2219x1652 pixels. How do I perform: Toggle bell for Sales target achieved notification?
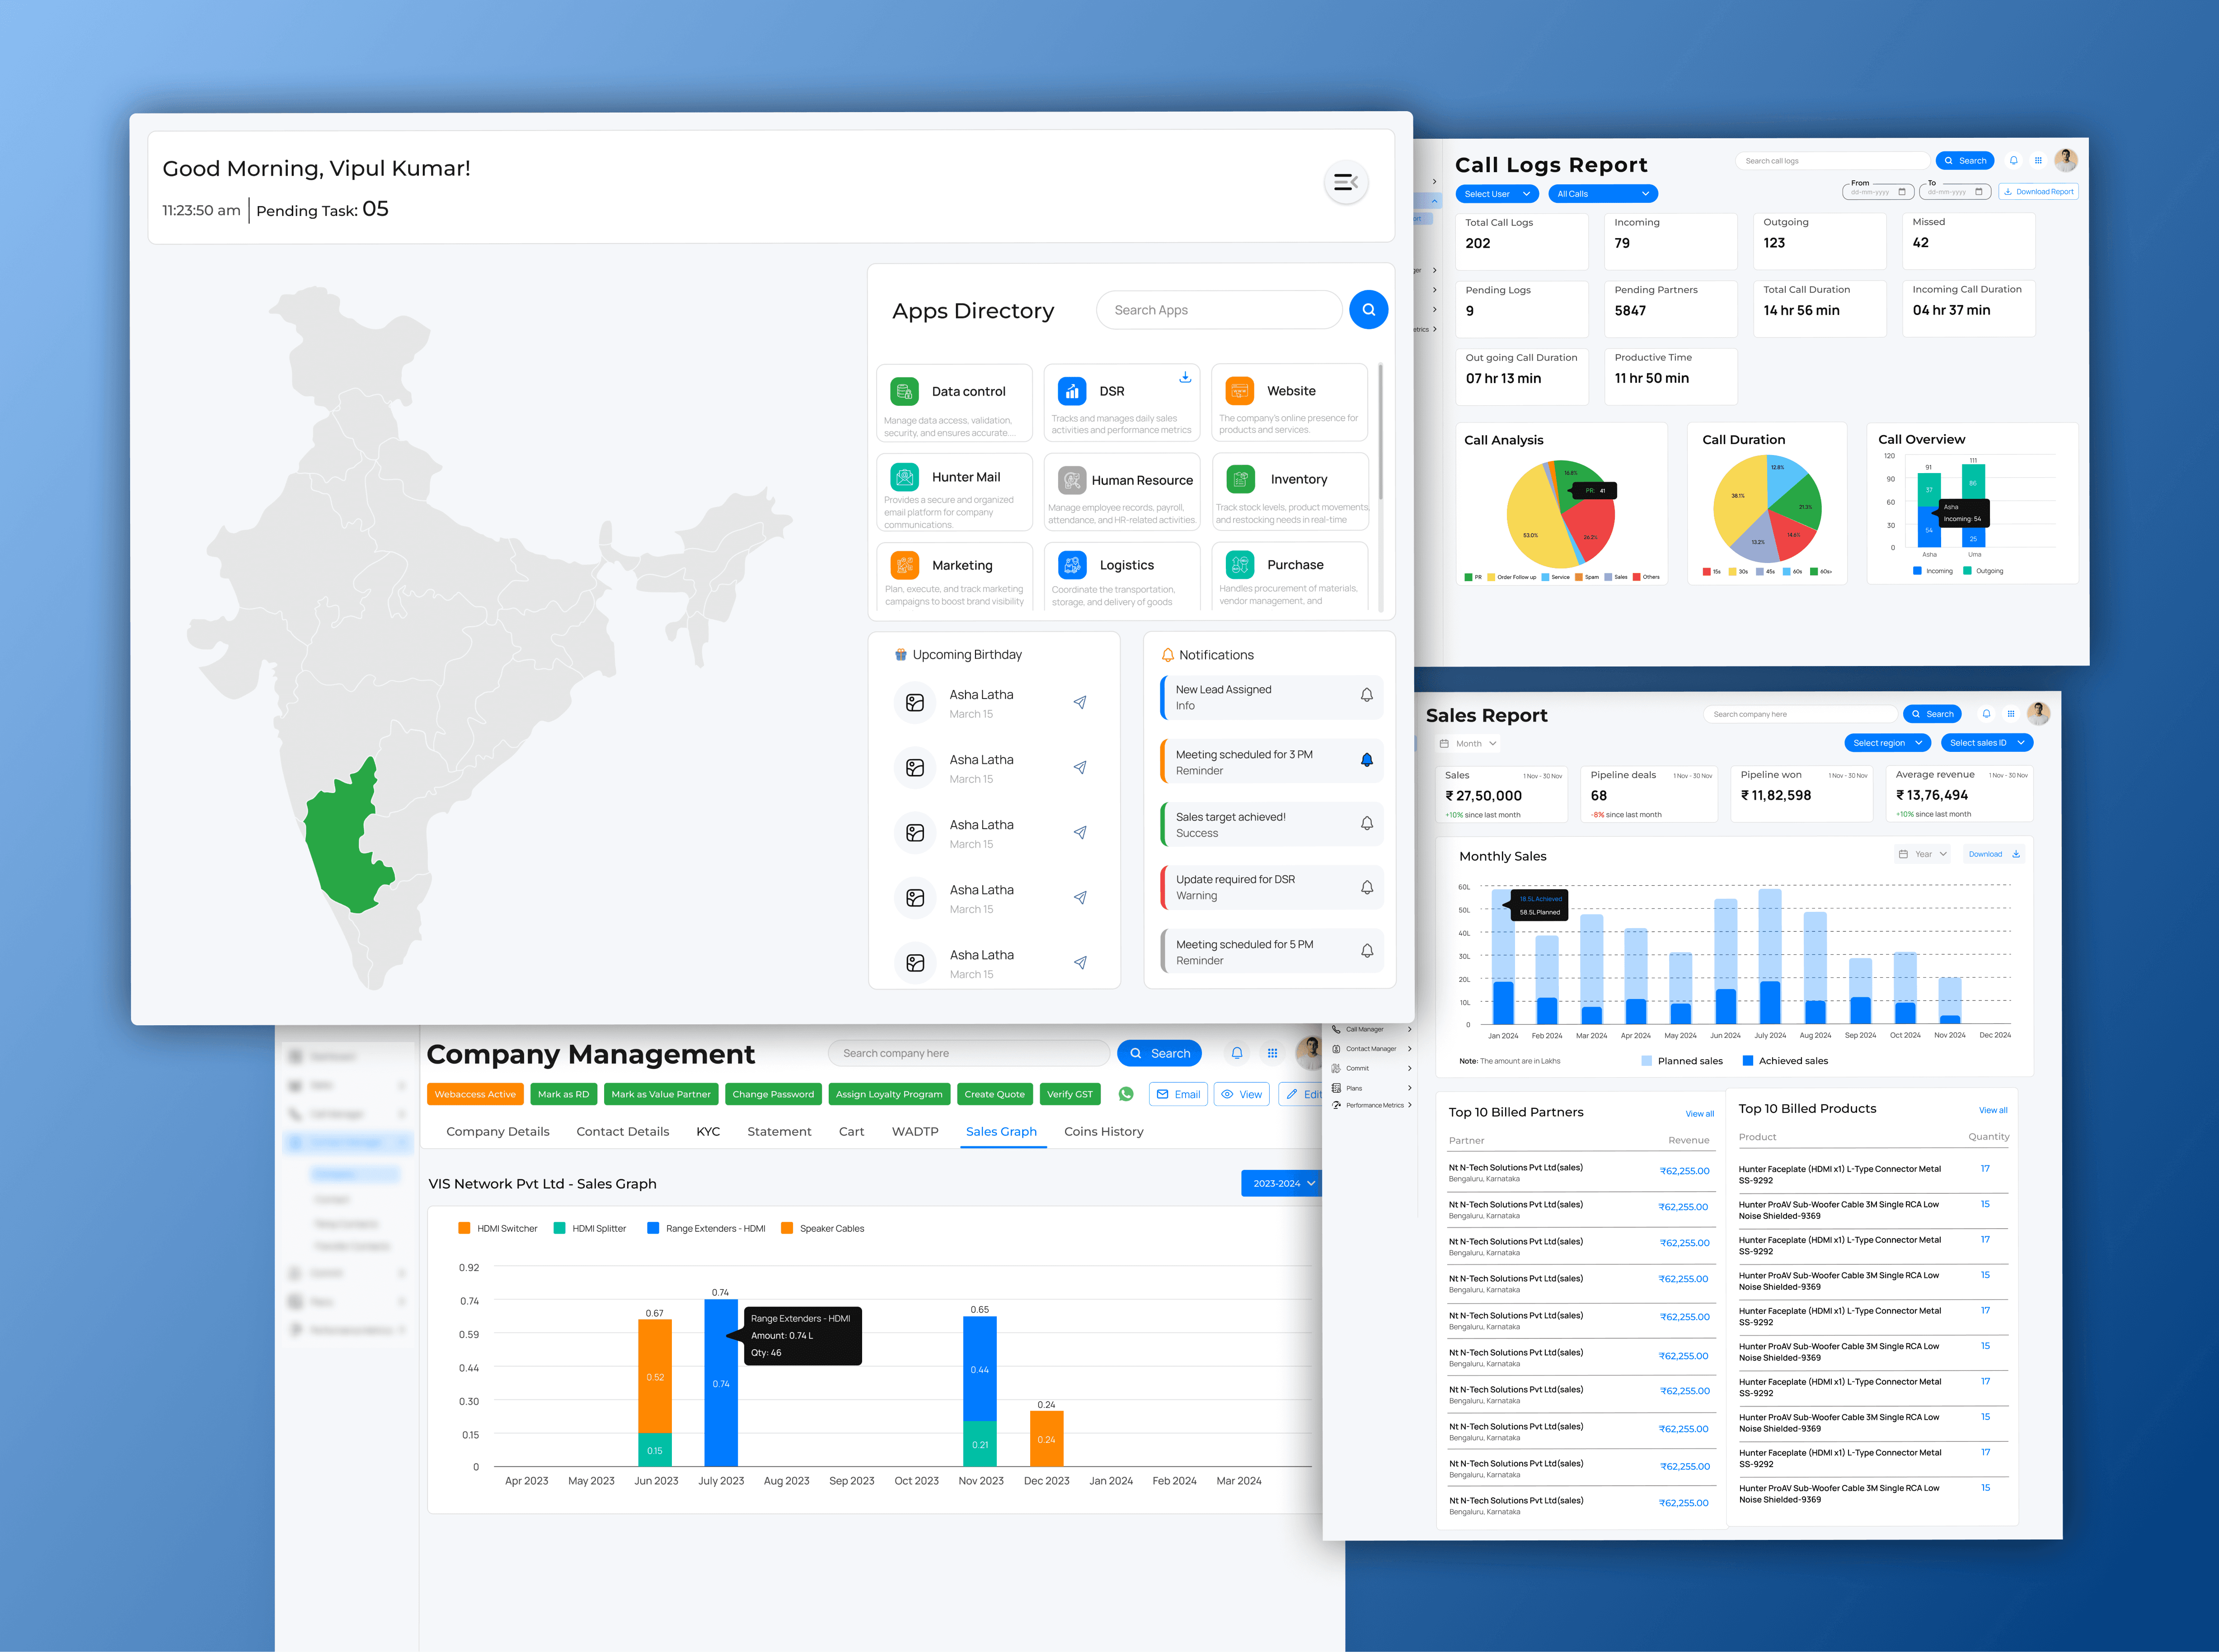tap(1366, 823)
